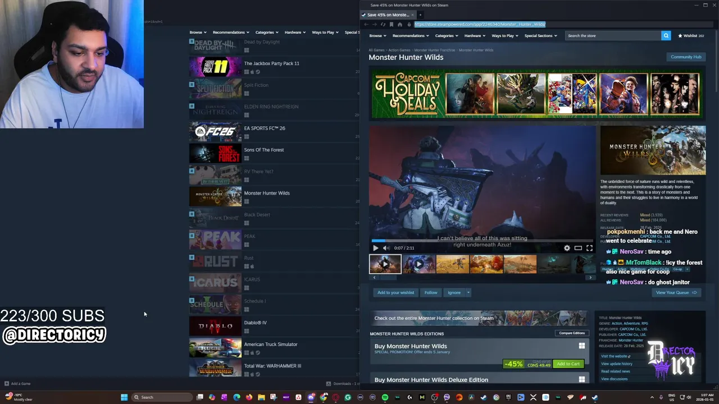Enter fullscreen on the trailer video
Viewport: 719px width, 404px height.
[x=589, y=248]
